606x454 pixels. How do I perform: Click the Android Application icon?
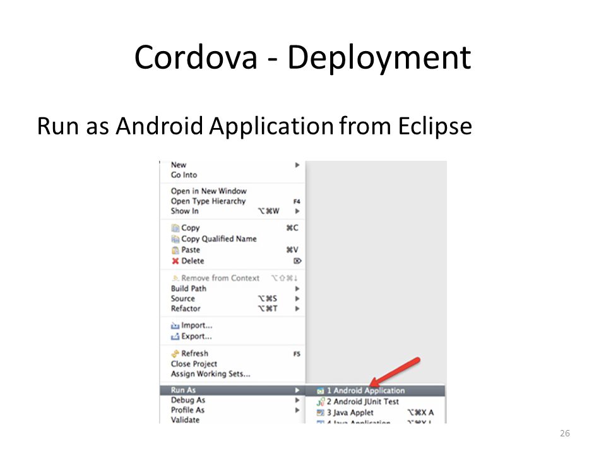pos(320,391)
